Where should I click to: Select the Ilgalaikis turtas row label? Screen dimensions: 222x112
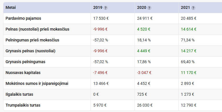pyautogui.click(x=19, y=94)
